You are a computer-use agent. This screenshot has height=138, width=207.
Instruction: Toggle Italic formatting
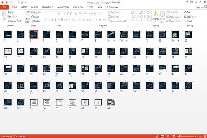click(x=49, y=20)
